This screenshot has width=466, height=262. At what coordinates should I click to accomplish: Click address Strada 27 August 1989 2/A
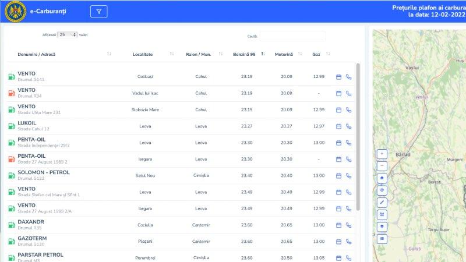tap(45, 211)
